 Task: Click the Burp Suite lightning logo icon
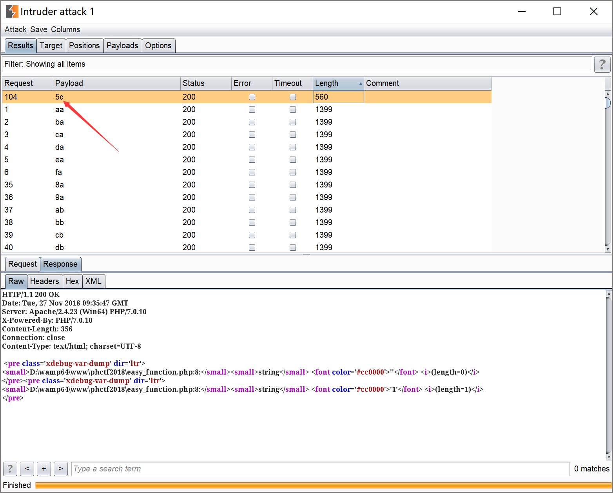point(12,11)
